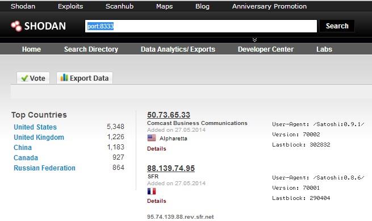
Task: Open the Exploits top menu item
Action: (x=70, y=6)
